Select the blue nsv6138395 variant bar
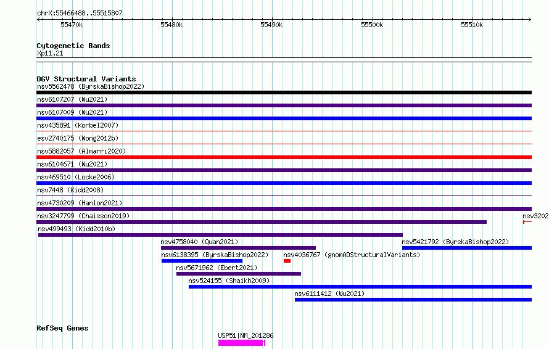The width and height of the screenshot is (549, 349). (x=202, y=261)
